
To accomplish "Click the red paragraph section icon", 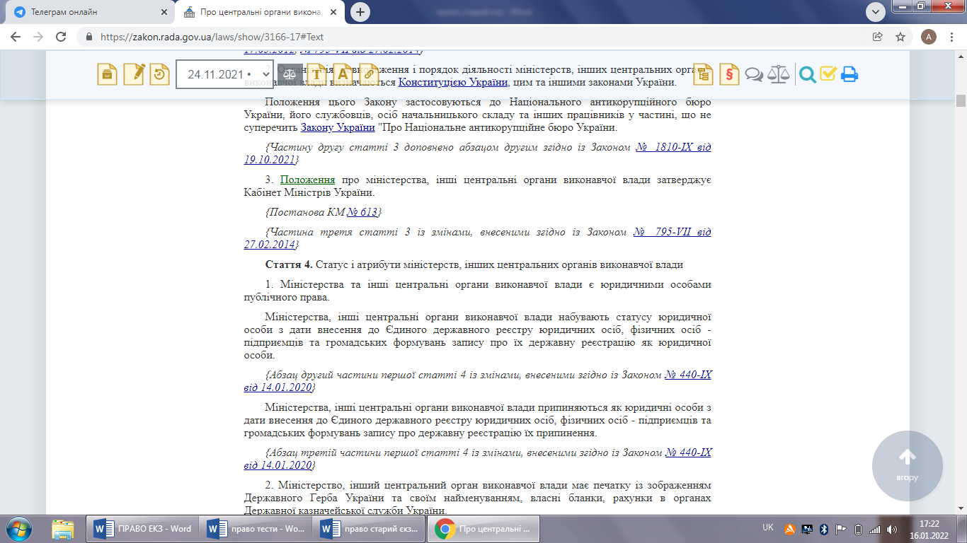I will [x=729, y=74].
